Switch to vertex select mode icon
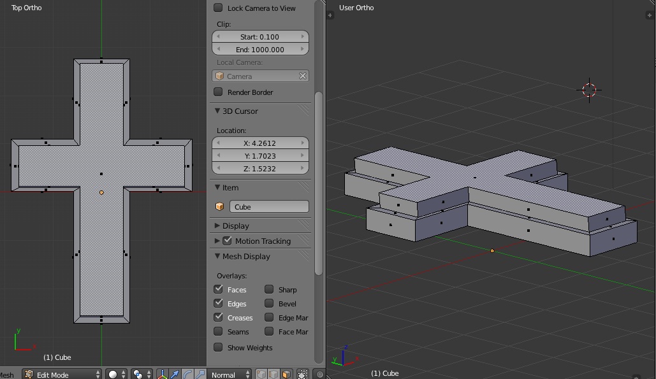This screenshot has height=379, width=656. point(261,375)
